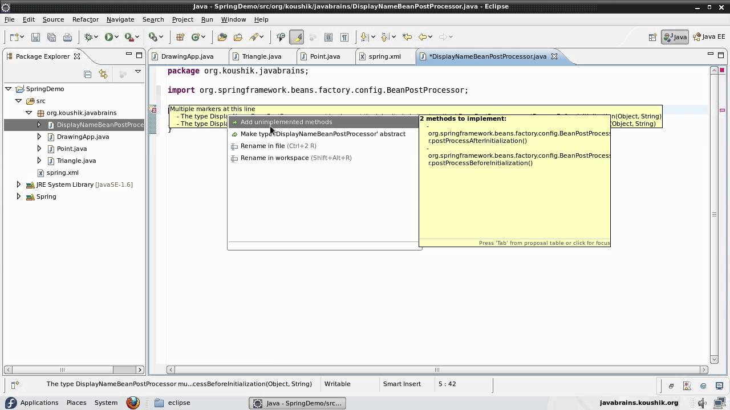This screenshot has width=730, height=410.
Task: Collapse the src folder node
Action: 19,101
